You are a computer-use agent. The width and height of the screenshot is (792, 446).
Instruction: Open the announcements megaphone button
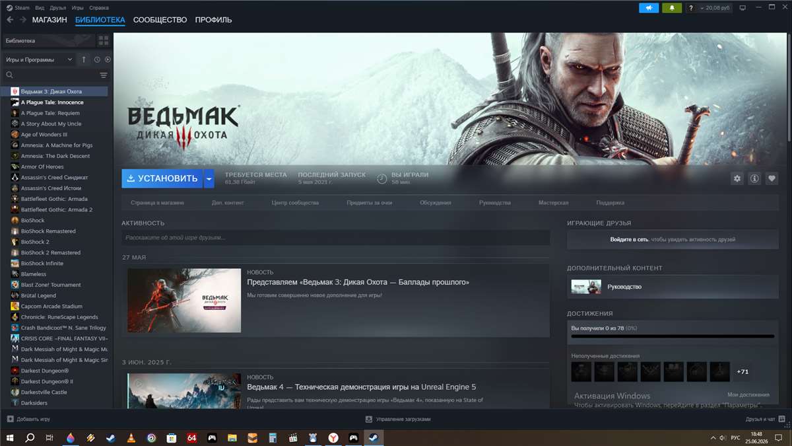tap(649, 8)
